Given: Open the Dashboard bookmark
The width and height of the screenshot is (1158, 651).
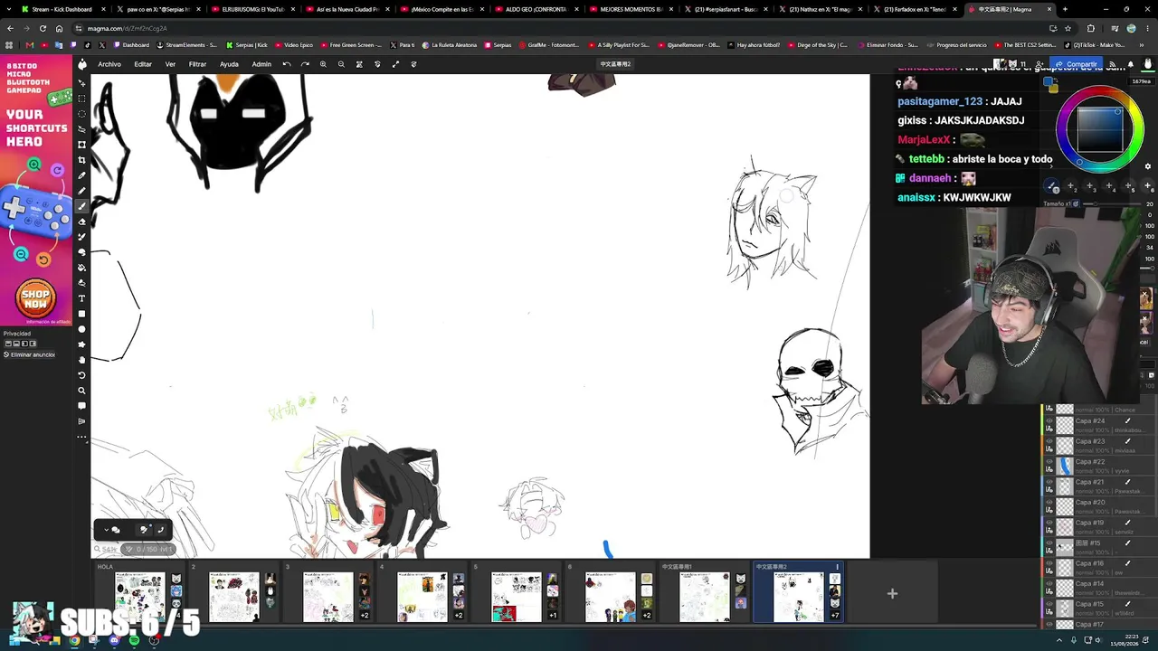Looking at the screenshot, I should (131, 45).
